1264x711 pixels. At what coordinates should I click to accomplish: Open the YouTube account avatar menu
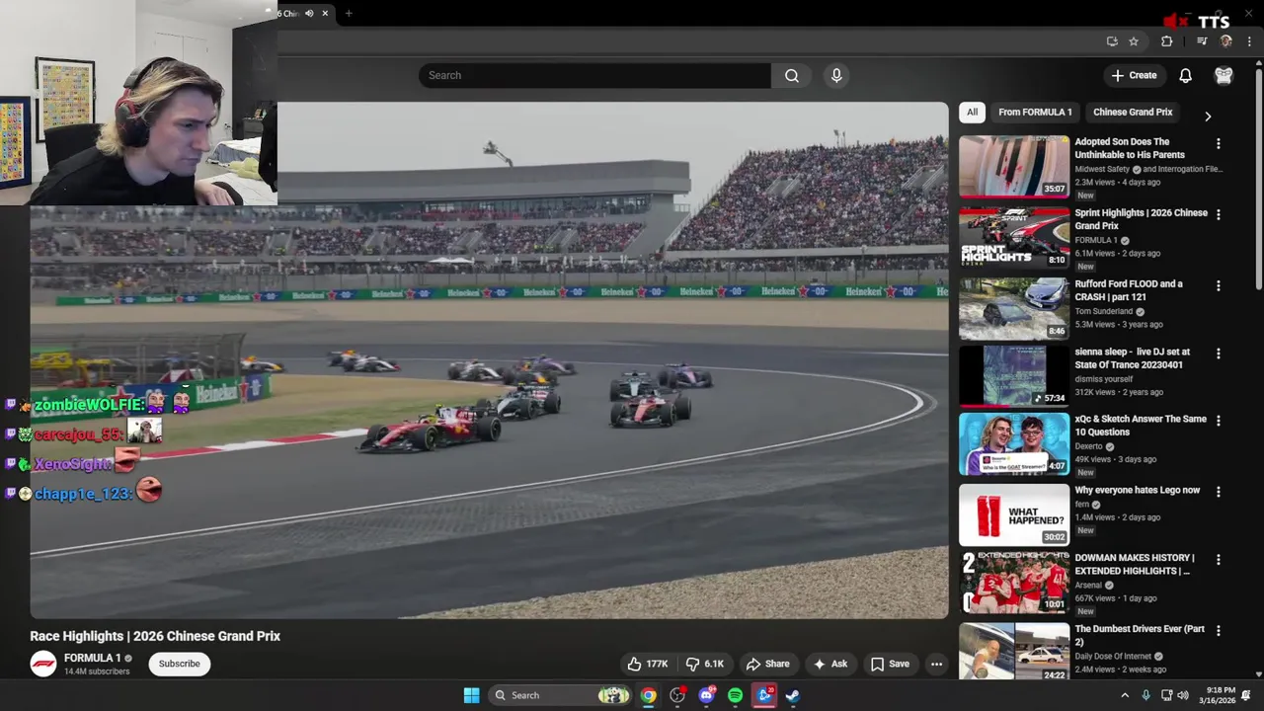pos(1224,75)
